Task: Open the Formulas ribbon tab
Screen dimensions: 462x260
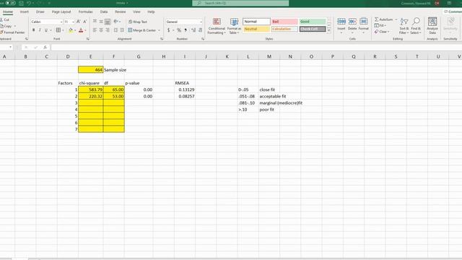Action: [85, 12]
